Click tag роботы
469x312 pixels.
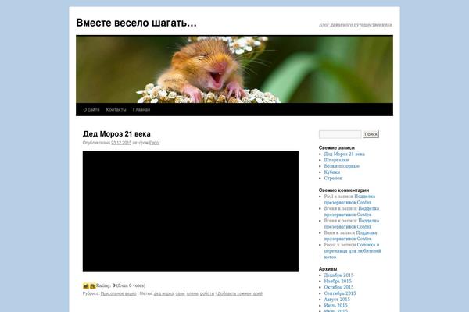click(x=207, y=293)
